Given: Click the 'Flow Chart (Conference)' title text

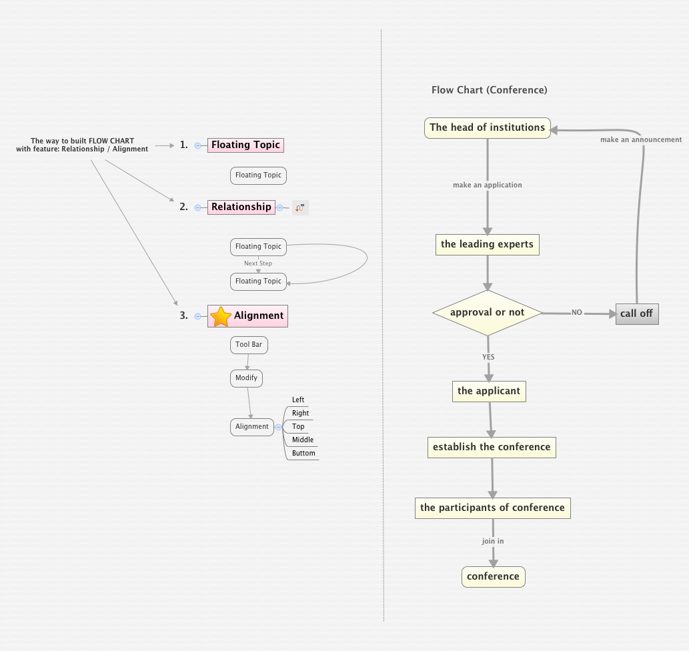Looking at the screenshot, I should pos(490,89).
